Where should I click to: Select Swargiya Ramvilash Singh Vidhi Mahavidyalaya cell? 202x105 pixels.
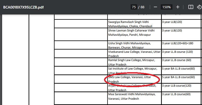pos(134,24)
